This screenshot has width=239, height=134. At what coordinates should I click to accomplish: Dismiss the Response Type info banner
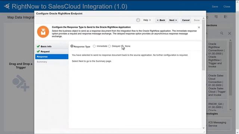tap(199, 27)
